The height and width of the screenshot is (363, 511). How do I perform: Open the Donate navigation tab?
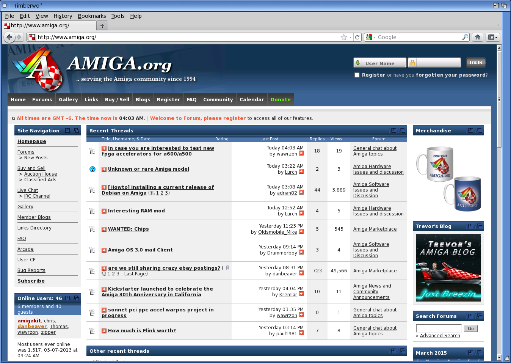pyautogui.click(x=281, y=99)
